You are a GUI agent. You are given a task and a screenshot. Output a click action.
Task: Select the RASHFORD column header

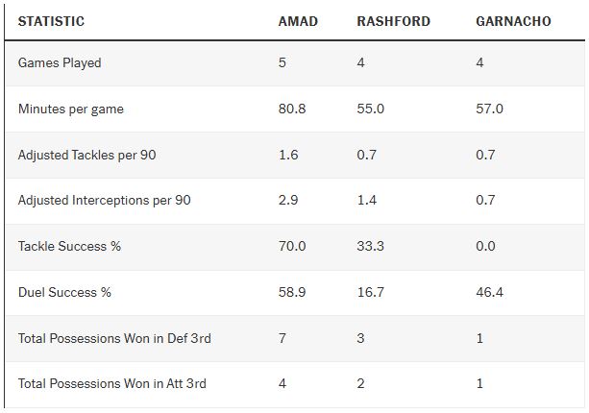(x=393, y=21)
